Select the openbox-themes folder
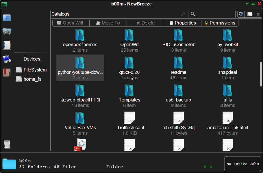This screenshot has width=263, height=173. [80, 40]
